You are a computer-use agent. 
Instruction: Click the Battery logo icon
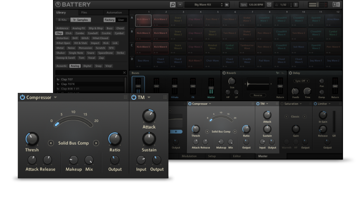click(x=58, y=4)
